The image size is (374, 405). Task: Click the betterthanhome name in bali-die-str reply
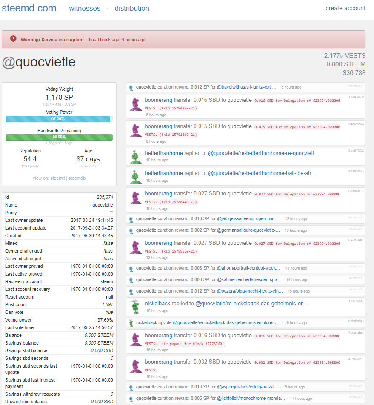[164, 173]
